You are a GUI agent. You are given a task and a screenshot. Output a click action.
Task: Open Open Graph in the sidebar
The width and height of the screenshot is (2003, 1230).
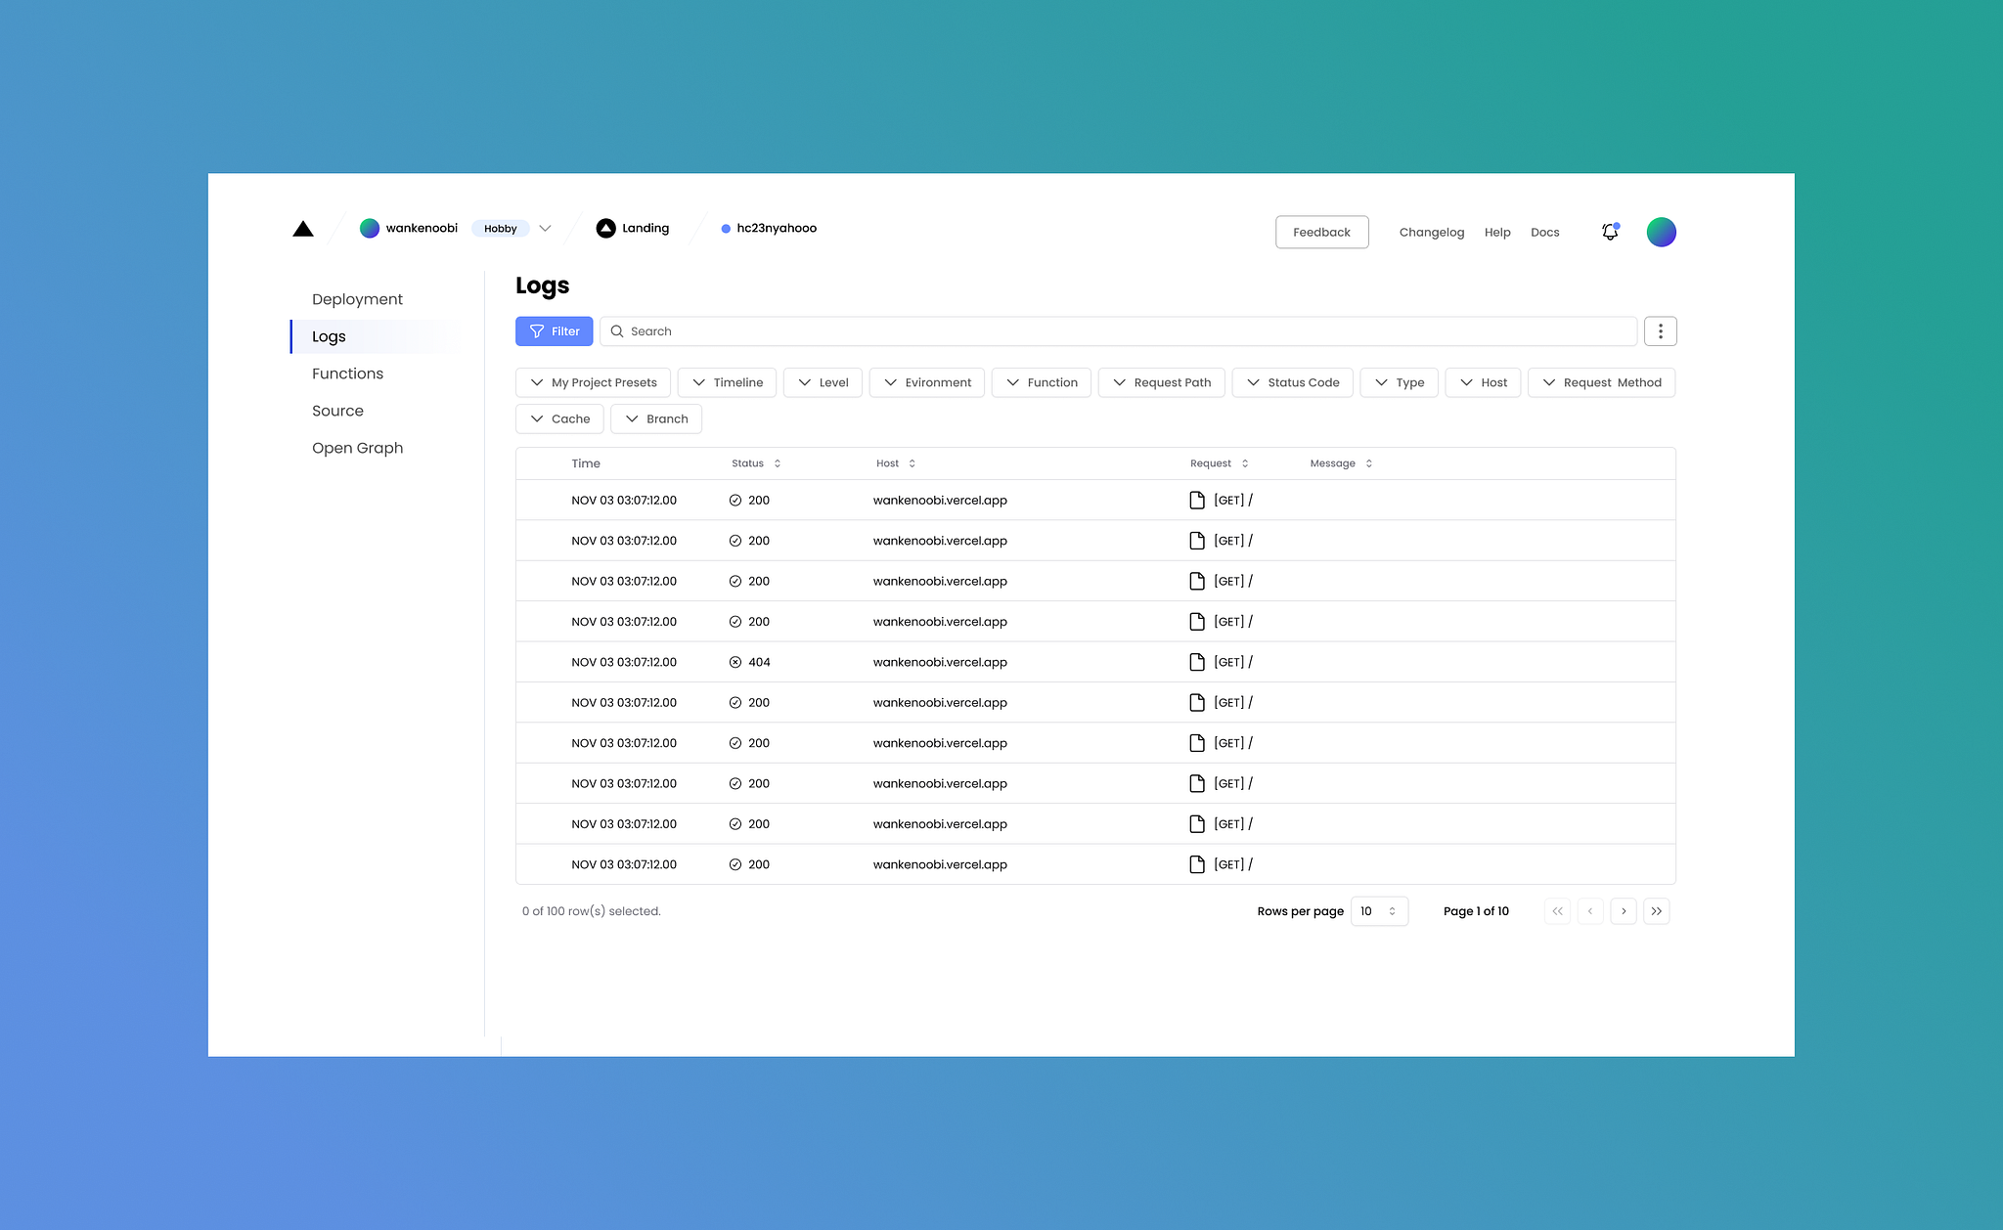[x=357, y=448]
